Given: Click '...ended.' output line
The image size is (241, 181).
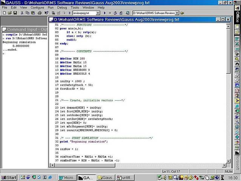Looking at the screenshot, I should click(10, 50).
